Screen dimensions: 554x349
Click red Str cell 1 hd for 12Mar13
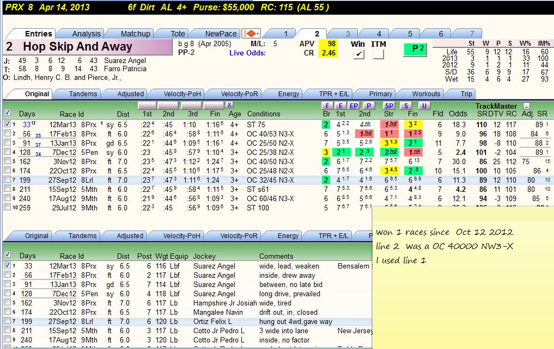[389, 124]
